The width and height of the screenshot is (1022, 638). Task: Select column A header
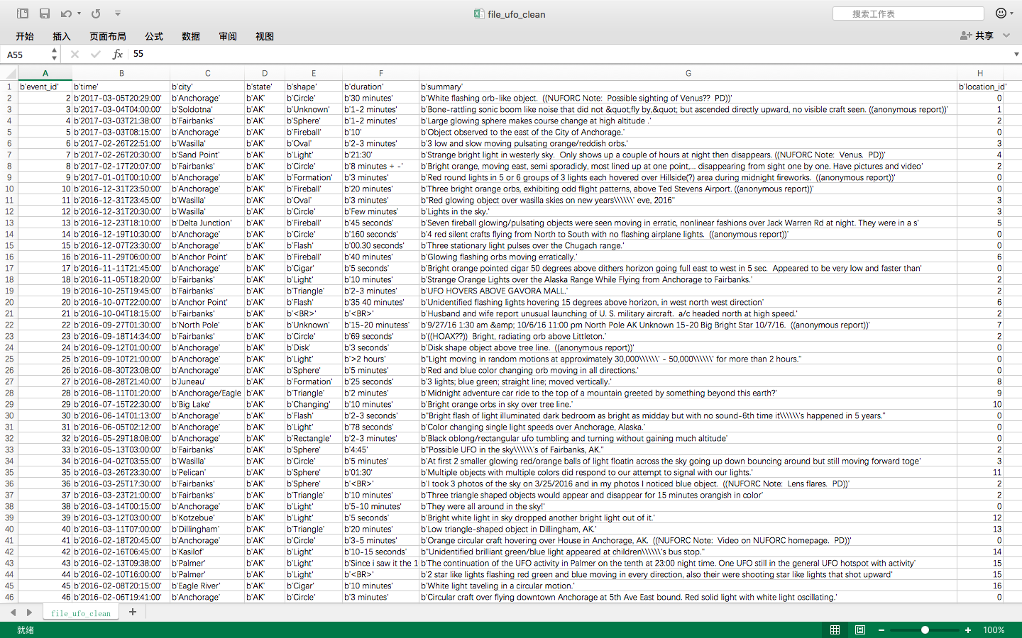coord(45,73)
